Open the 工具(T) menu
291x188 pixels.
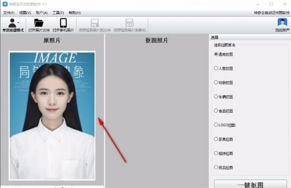tap(58, 13)
